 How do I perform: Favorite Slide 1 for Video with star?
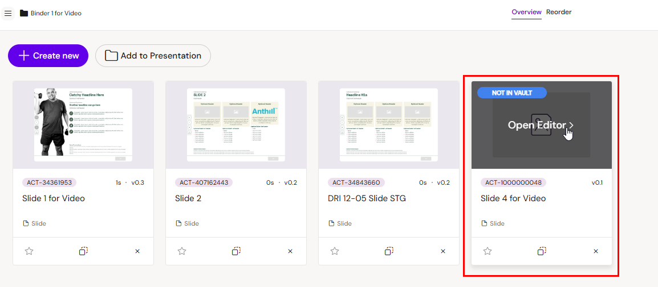click(29, 251)
